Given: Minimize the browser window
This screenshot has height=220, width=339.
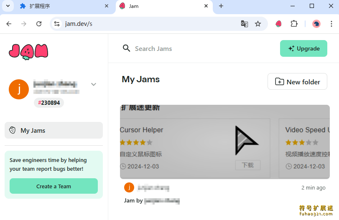Looking at the screenshot, I should [x=293, y=6].
